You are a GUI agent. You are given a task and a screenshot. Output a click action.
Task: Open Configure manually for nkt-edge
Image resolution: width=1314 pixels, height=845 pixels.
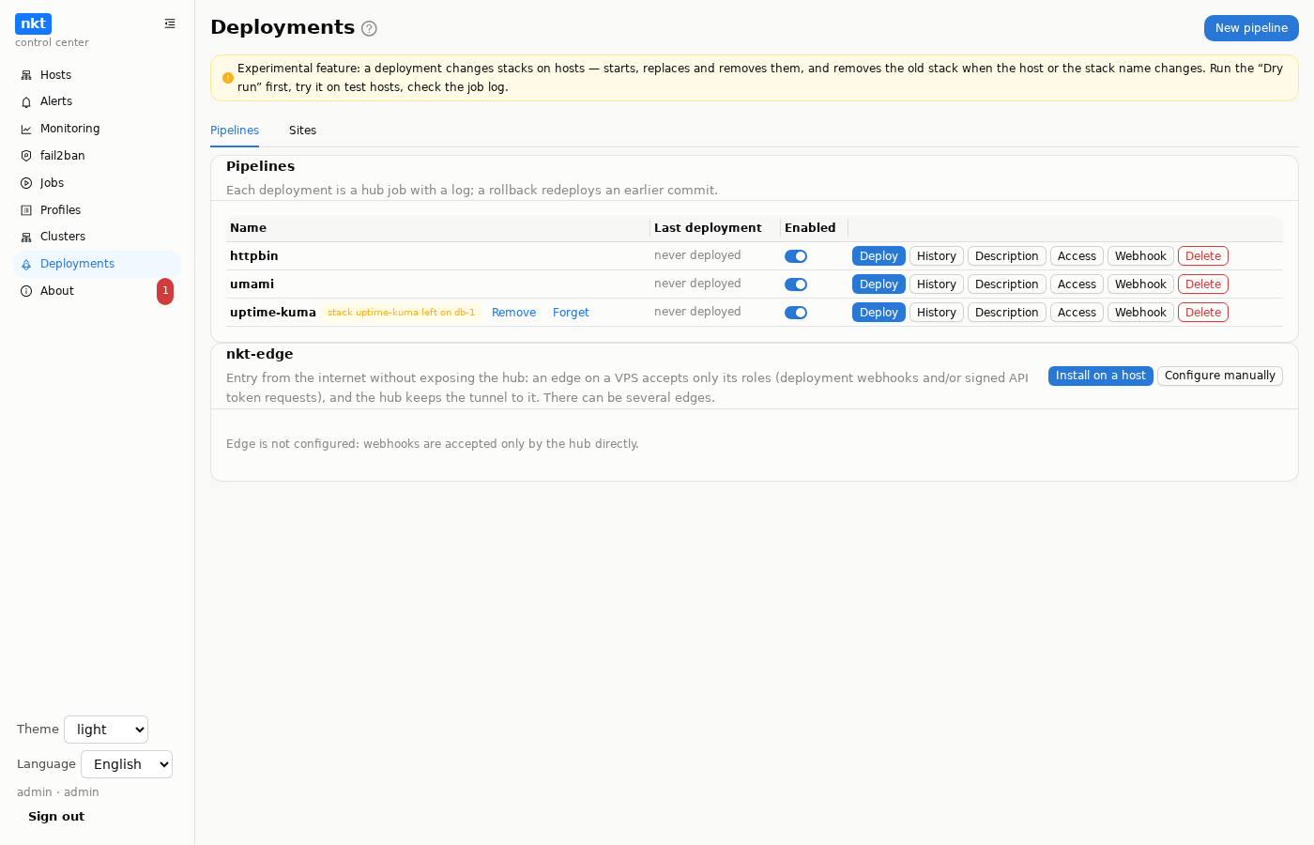[x=1220, y=376]
